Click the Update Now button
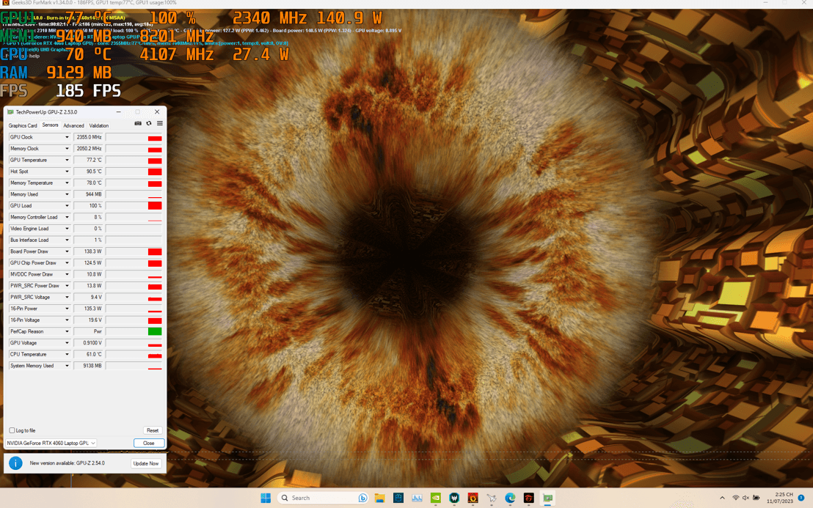 [145, 463]
